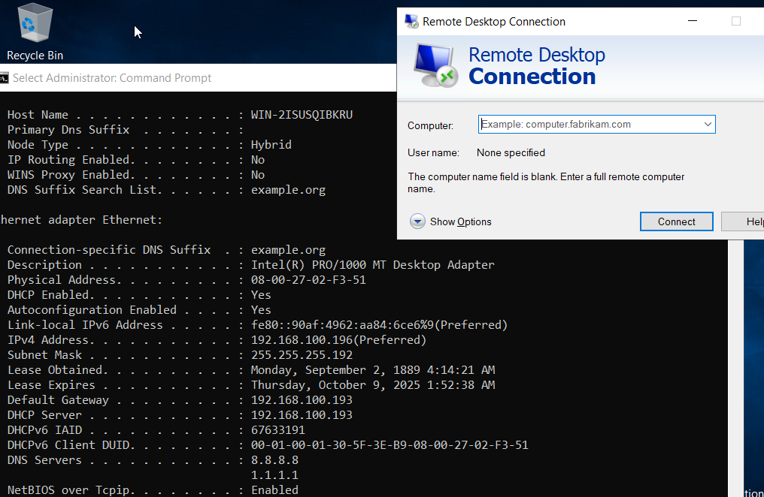This screenshot has height=497, width=764.
Task: Click the DNS server entry 8.8.8.8
Action: pyautogui.click(x=274, y=460)
